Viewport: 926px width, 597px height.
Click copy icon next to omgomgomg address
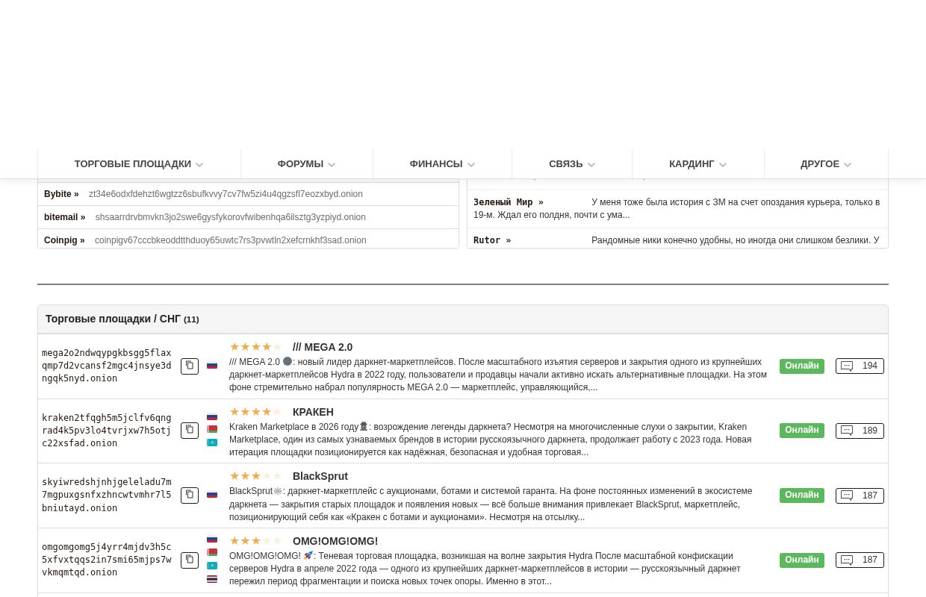point(190,560)
